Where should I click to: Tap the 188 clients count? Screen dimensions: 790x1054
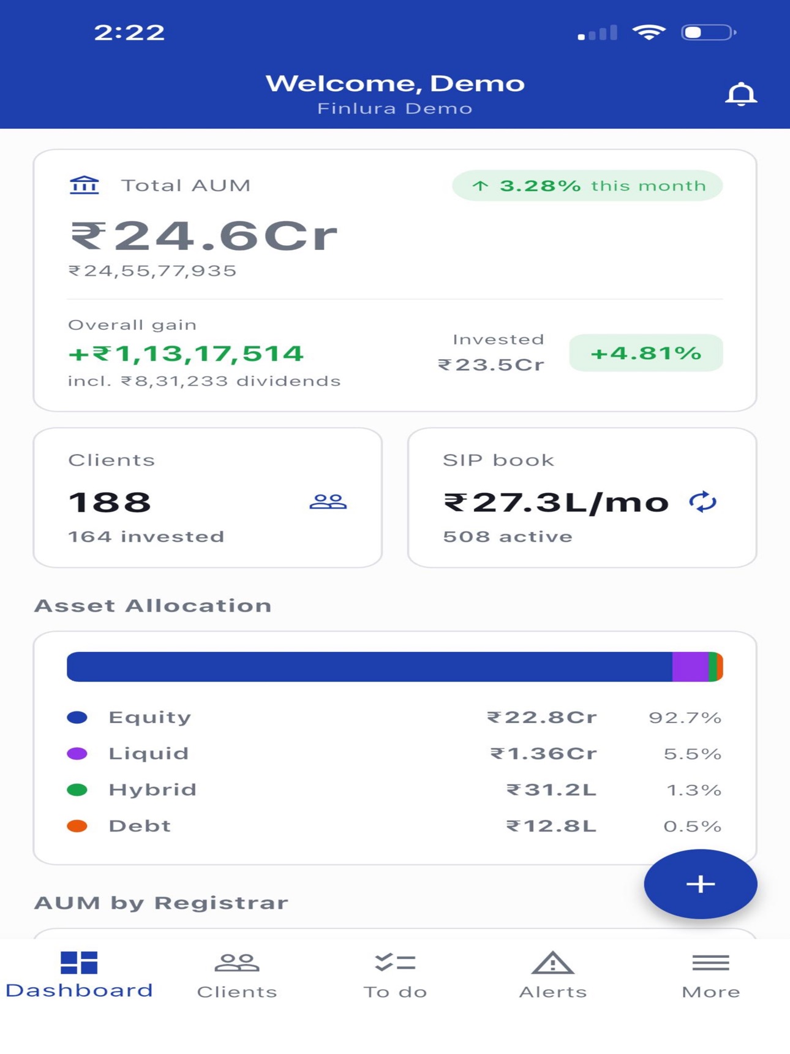[110, 502]
